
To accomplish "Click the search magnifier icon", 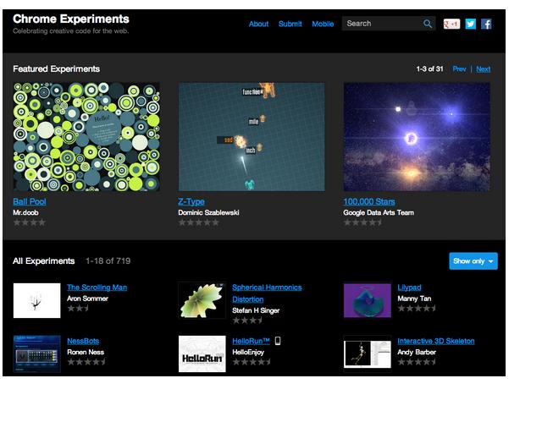I will point(428,24).
